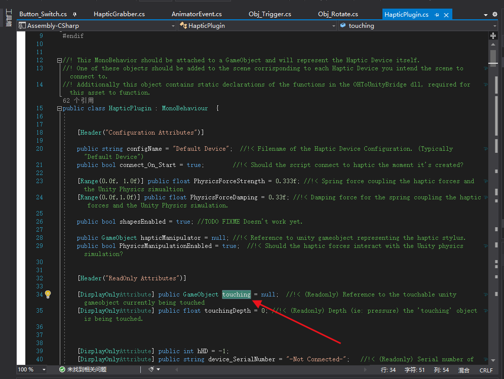The height and width of the screenshot is (379, 504).
Task: Select the Obj_Rotate.cs tab
Action: point(337,14)
